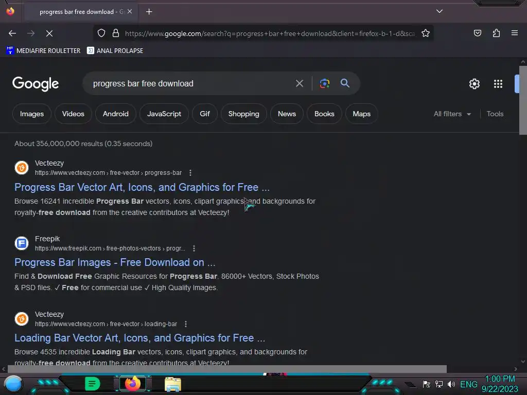Filter results by Images
Screen dimensions: 527x395
pos(32,114)
